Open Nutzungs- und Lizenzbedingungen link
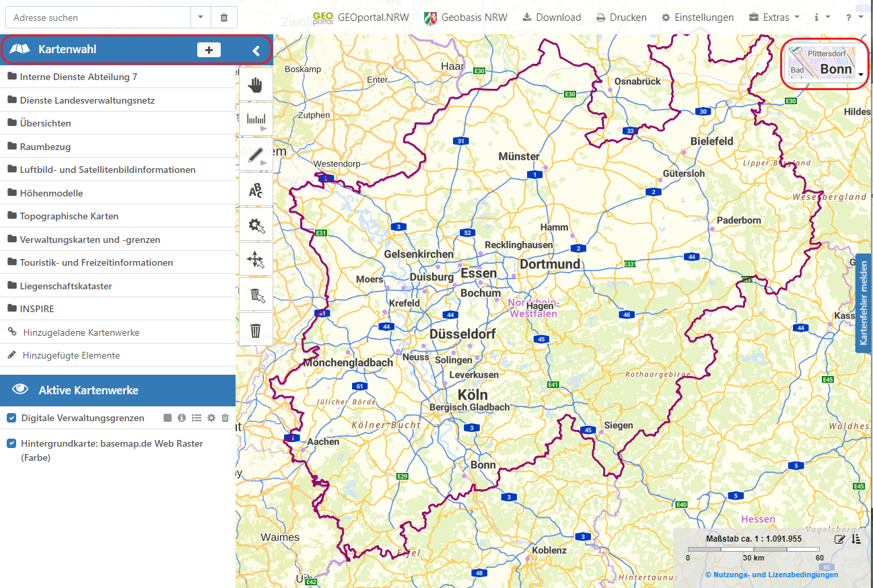The width and height of the screenshot is (873, 588). [x=771, y=575]
